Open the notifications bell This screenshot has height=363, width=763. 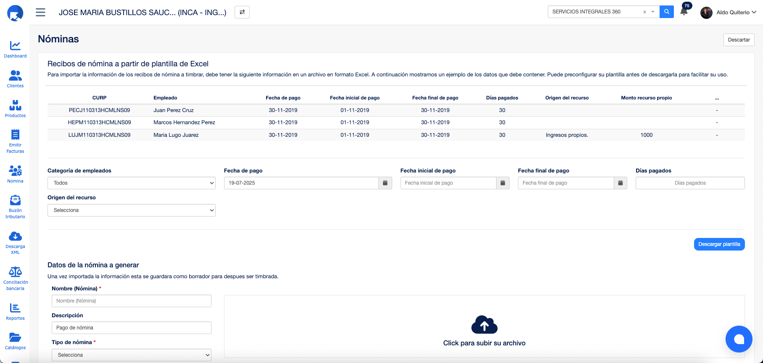tap(684, 12)
